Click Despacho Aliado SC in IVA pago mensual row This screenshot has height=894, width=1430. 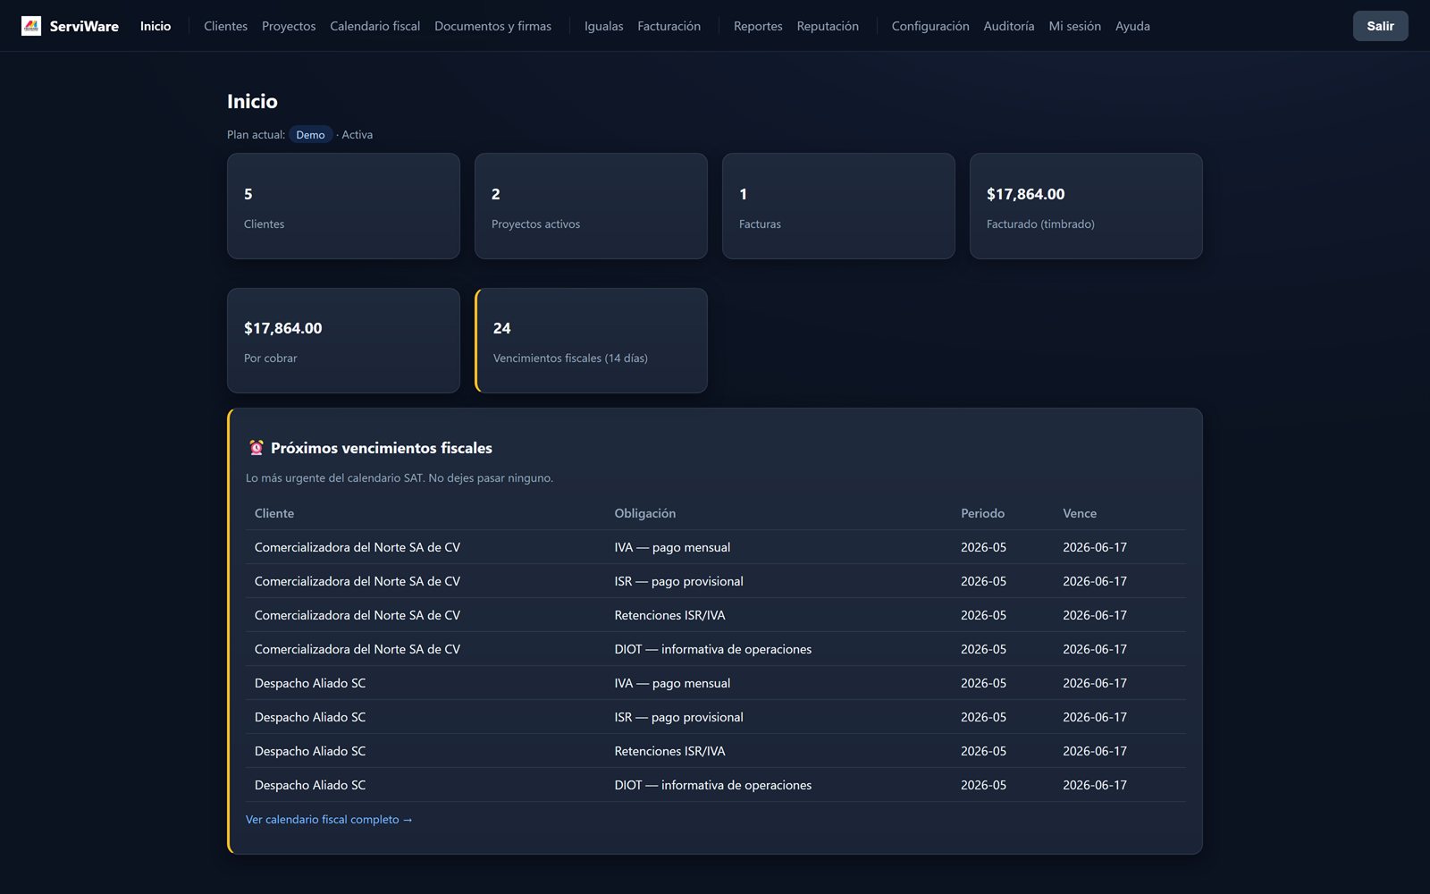pyautogui.click(x=310, y=683)
